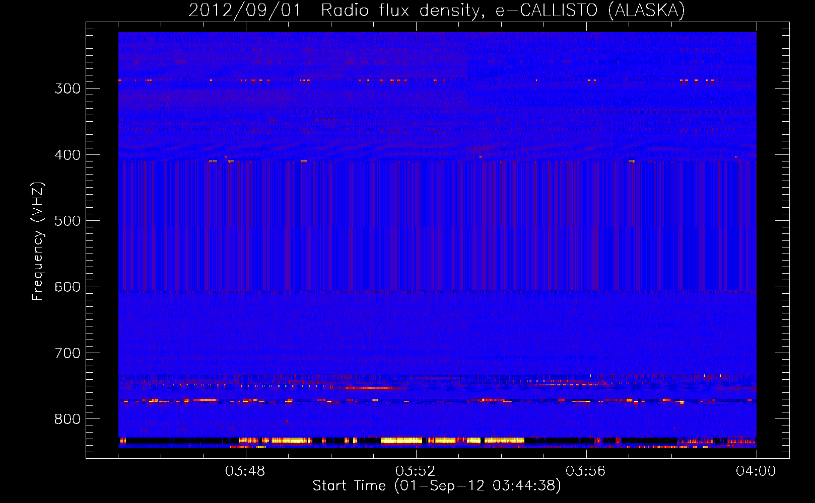Click the 'Frequency (MHZ)' axis label
The height and width of the screenshot is (503, 815).
38,241
